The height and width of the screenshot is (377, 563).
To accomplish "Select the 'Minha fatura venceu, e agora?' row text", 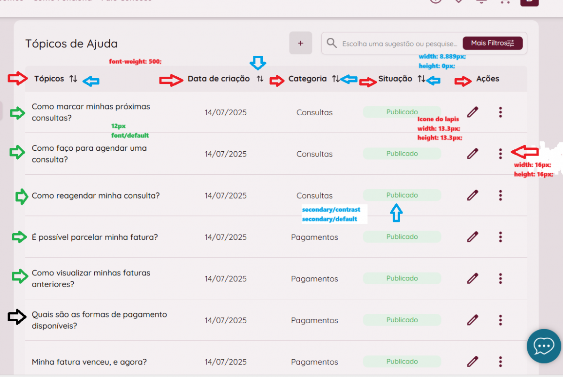I will tap(89, 362).
